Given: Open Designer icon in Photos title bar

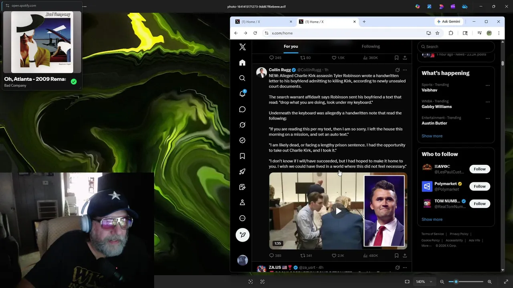Looking at the screenshot, I should pyautogui.click(x=441, y=6).
